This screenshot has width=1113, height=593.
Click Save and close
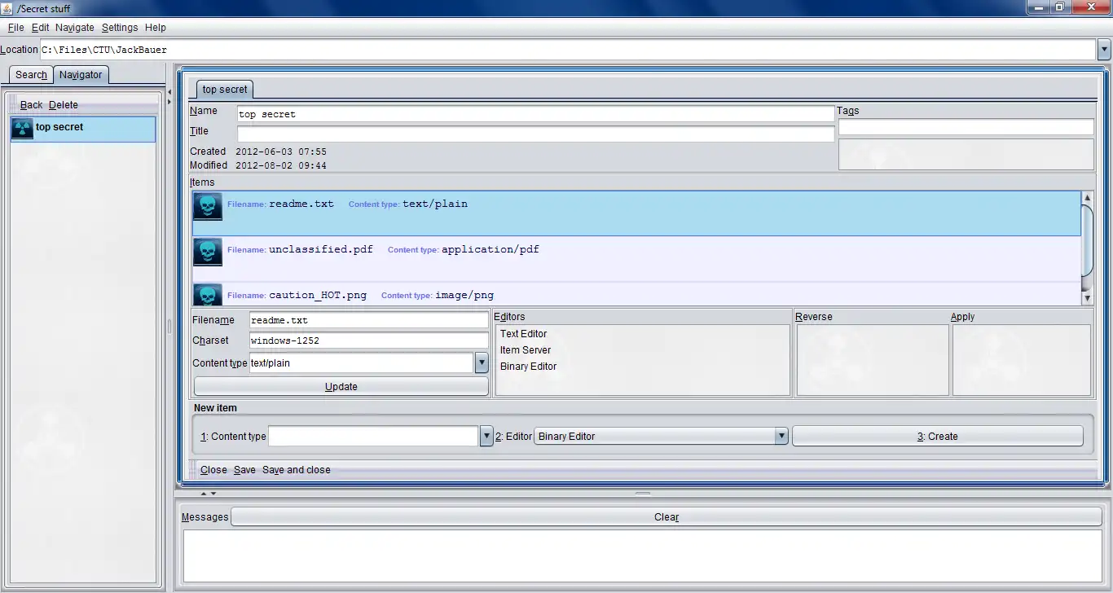[297, 470]
